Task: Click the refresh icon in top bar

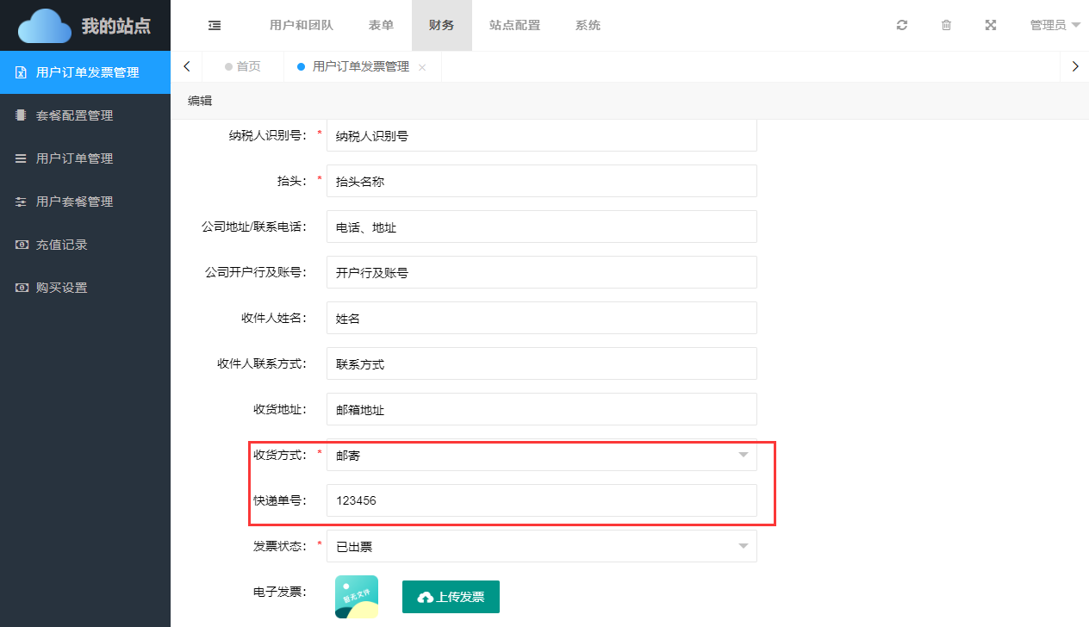Action: (902, 25)
